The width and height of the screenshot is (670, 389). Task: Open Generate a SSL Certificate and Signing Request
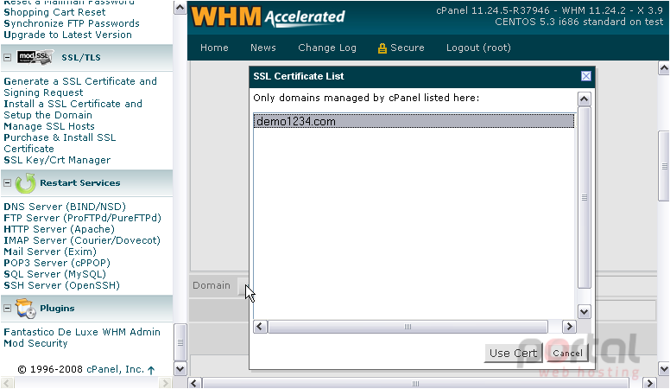[80, 86]
